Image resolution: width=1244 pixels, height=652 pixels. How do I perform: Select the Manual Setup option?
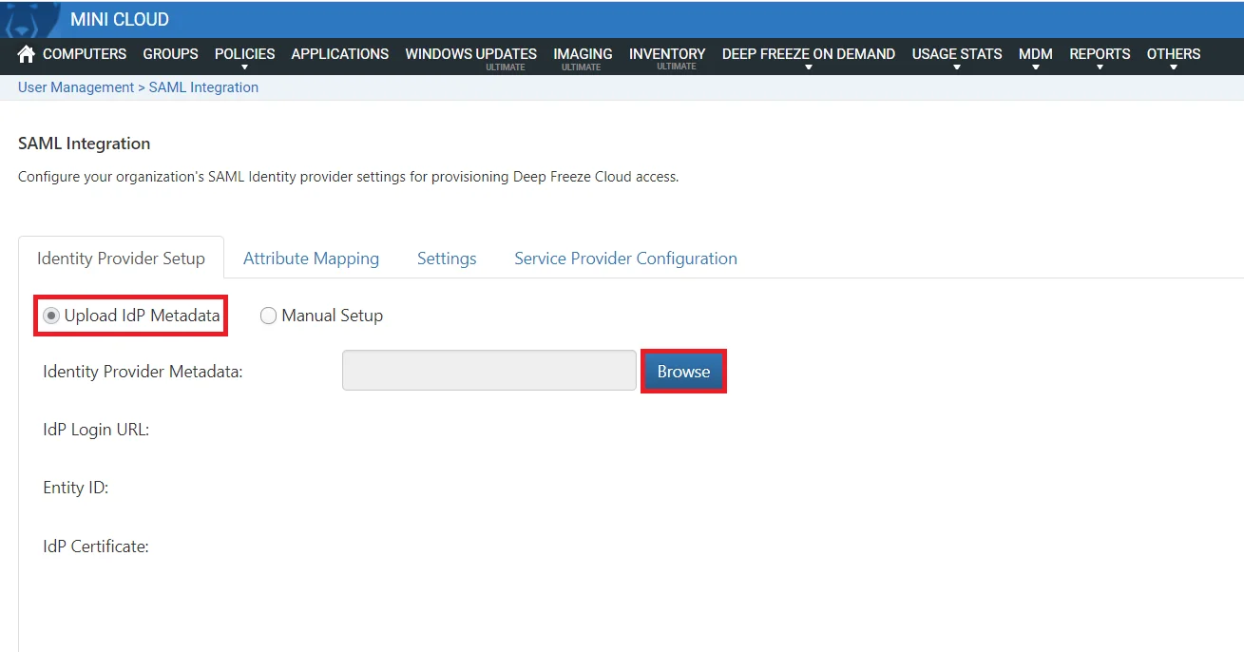268,315
